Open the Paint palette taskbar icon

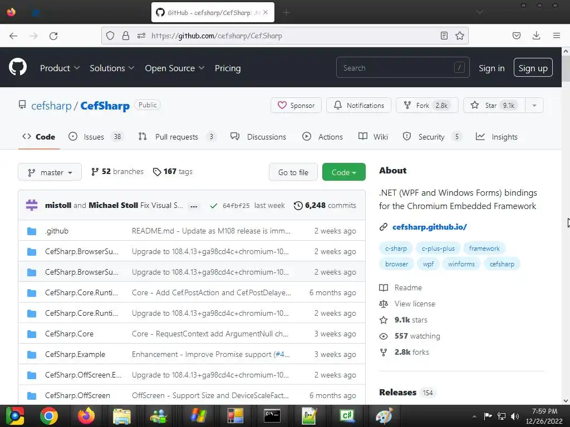[384, 416]
